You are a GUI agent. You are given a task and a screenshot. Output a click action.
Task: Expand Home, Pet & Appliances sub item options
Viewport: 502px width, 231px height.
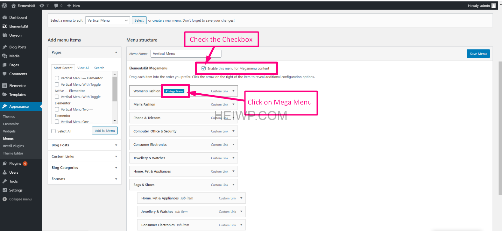coord(241,198)
